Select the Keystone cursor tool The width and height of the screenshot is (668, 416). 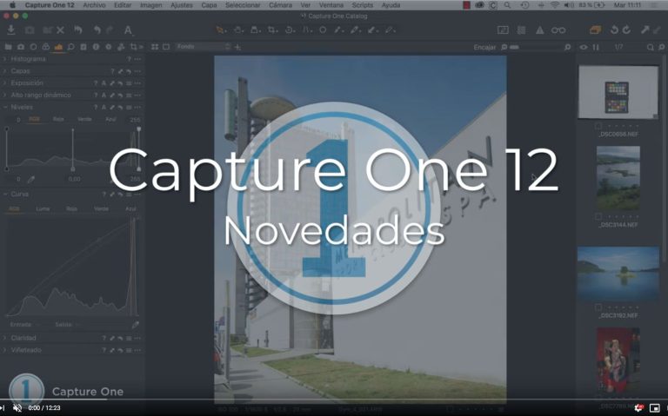click(306, 30)
